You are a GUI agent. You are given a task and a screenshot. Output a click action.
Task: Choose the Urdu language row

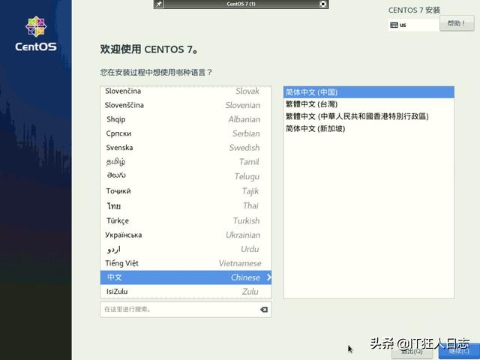tap(185, 249)
